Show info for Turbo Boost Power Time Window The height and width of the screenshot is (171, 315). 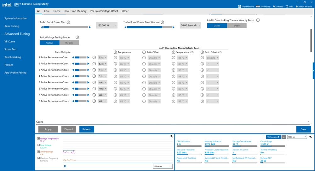tap(162, 22)
